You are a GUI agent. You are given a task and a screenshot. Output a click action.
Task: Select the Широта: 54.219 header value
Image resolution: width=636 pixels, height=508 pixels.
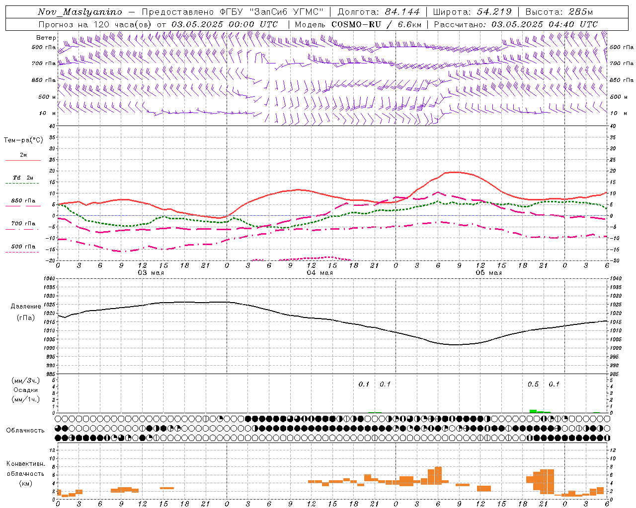(x=473, y=12)
